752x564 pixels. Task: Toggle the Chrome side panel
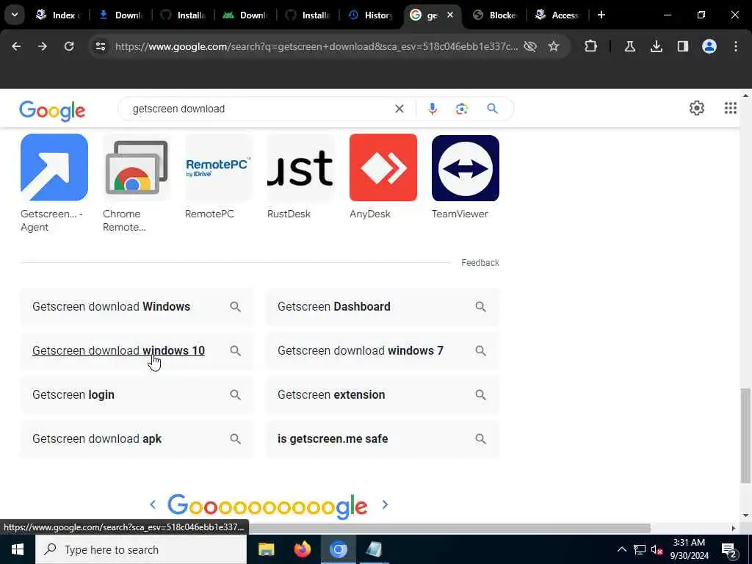(682, 46)
